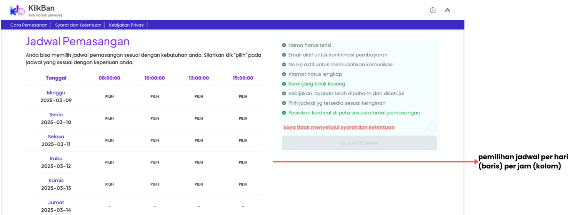Open the clock history icon
580x215 pixels.
point(433,10)
